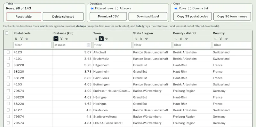This screenshot has width=256, height=127.
Task: Reverse the Distance (km) sort
Action: tap(56, 39)
